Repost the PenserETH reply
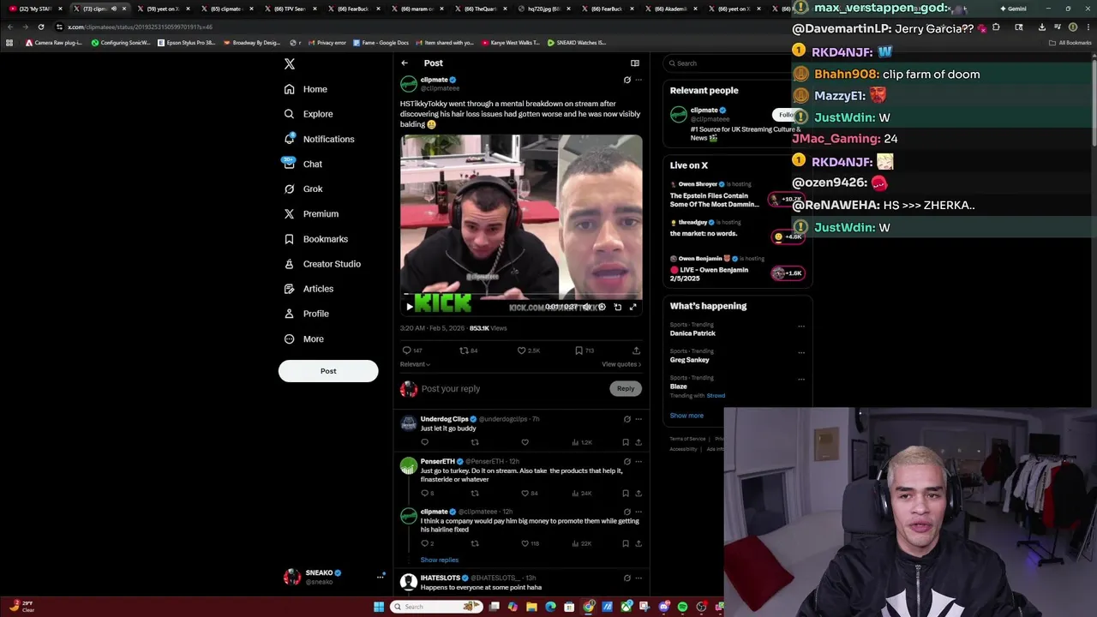The height and width of the screenshot is (617, 1097). tap(475, 494)
